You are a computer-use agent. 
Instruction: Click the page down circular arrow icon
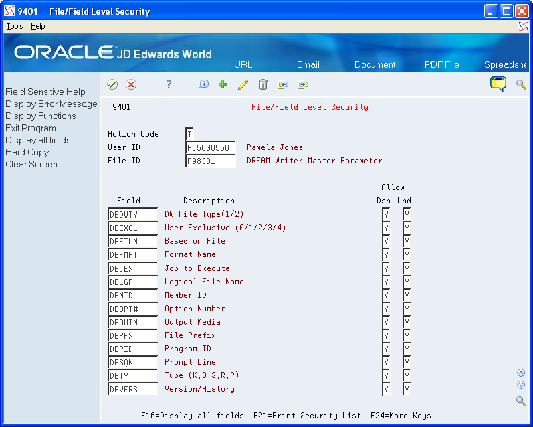pos(521,385)
